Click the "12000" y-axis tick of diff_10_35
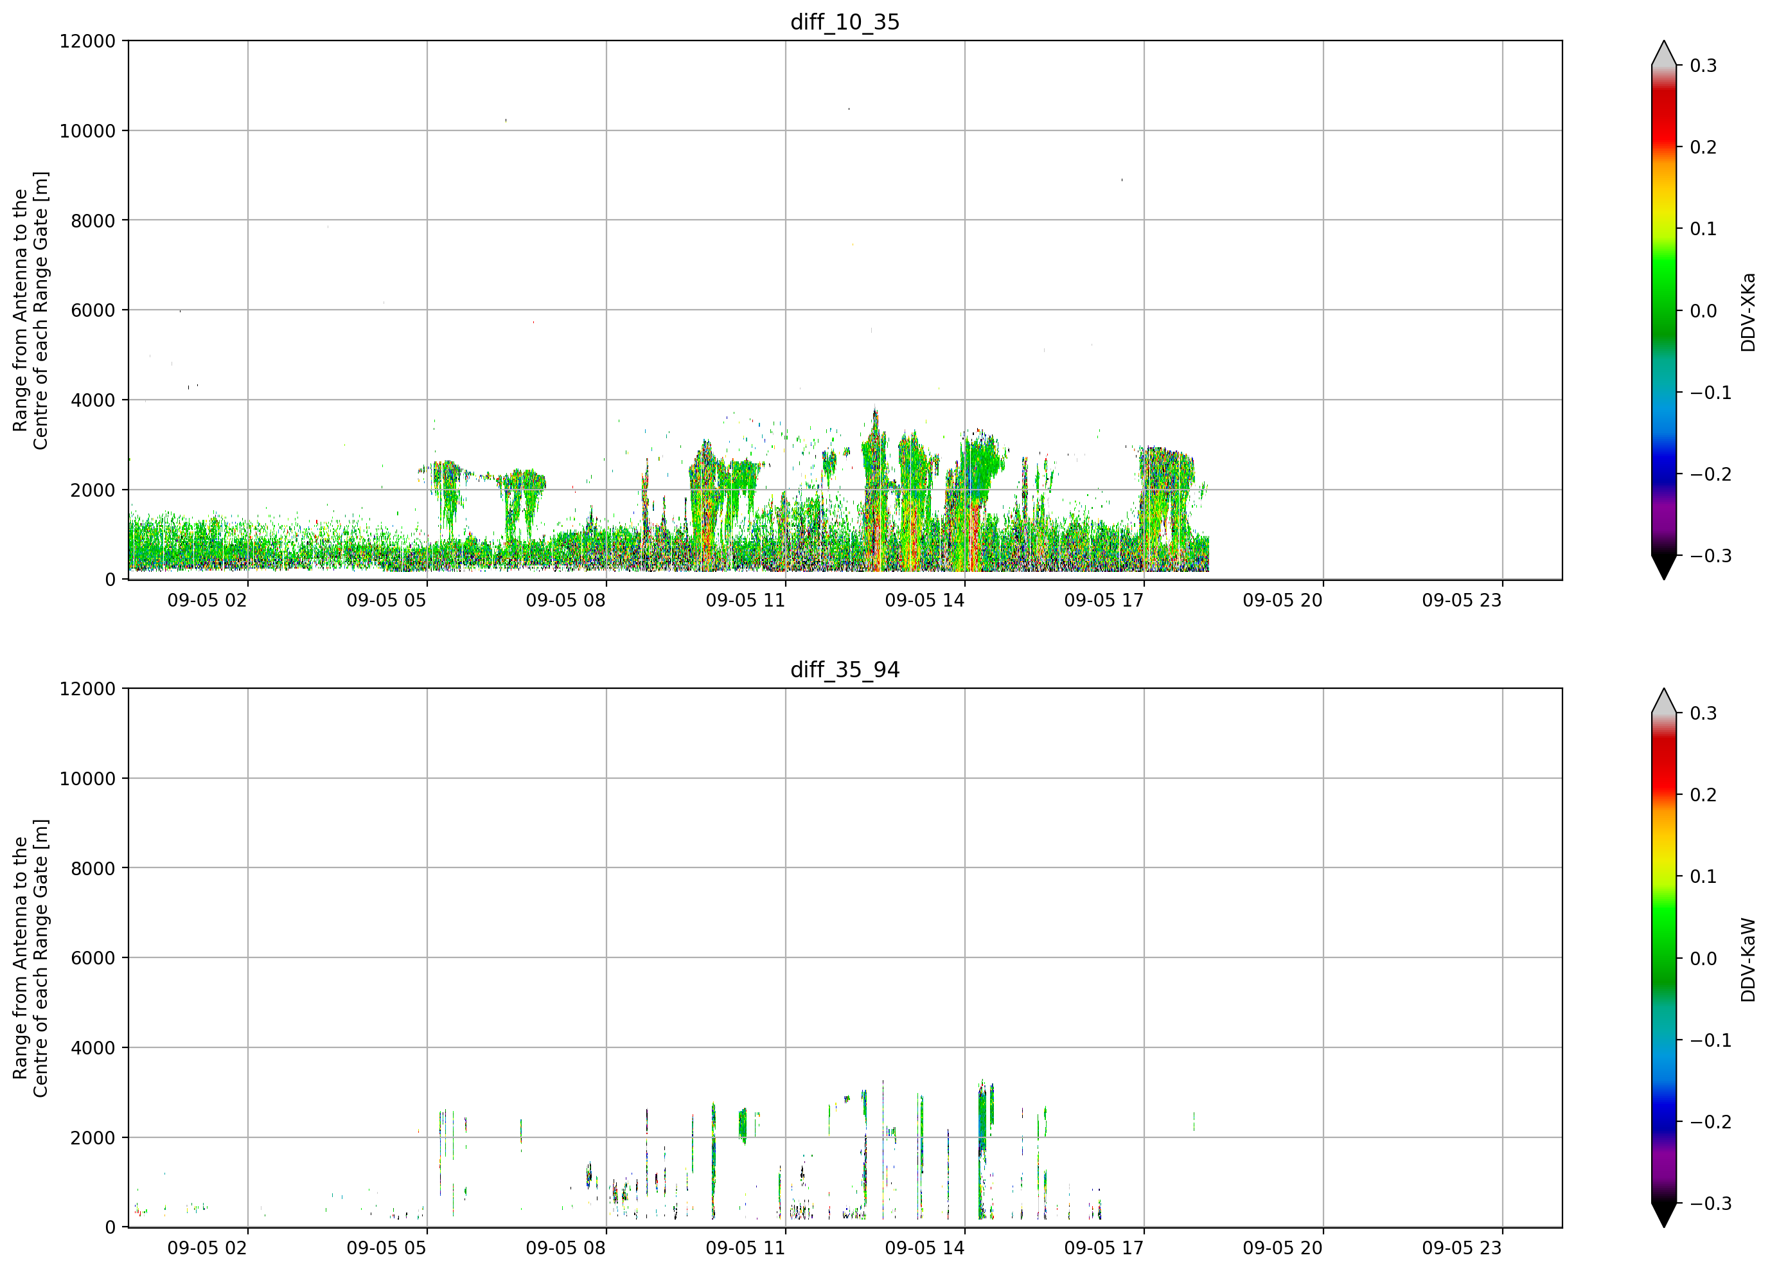Screen dimensions: 1770x1271 point(87,41)
